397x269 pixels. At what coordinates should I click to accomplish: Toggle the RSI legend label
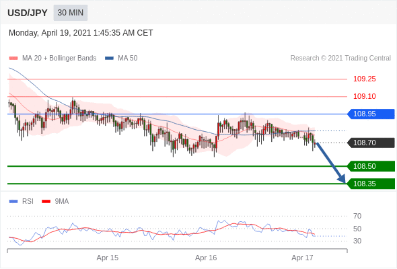pos(28,202)
